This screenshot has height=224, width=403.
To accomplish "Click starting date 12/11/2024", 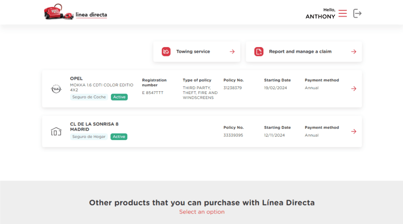I will click(274, 135).
